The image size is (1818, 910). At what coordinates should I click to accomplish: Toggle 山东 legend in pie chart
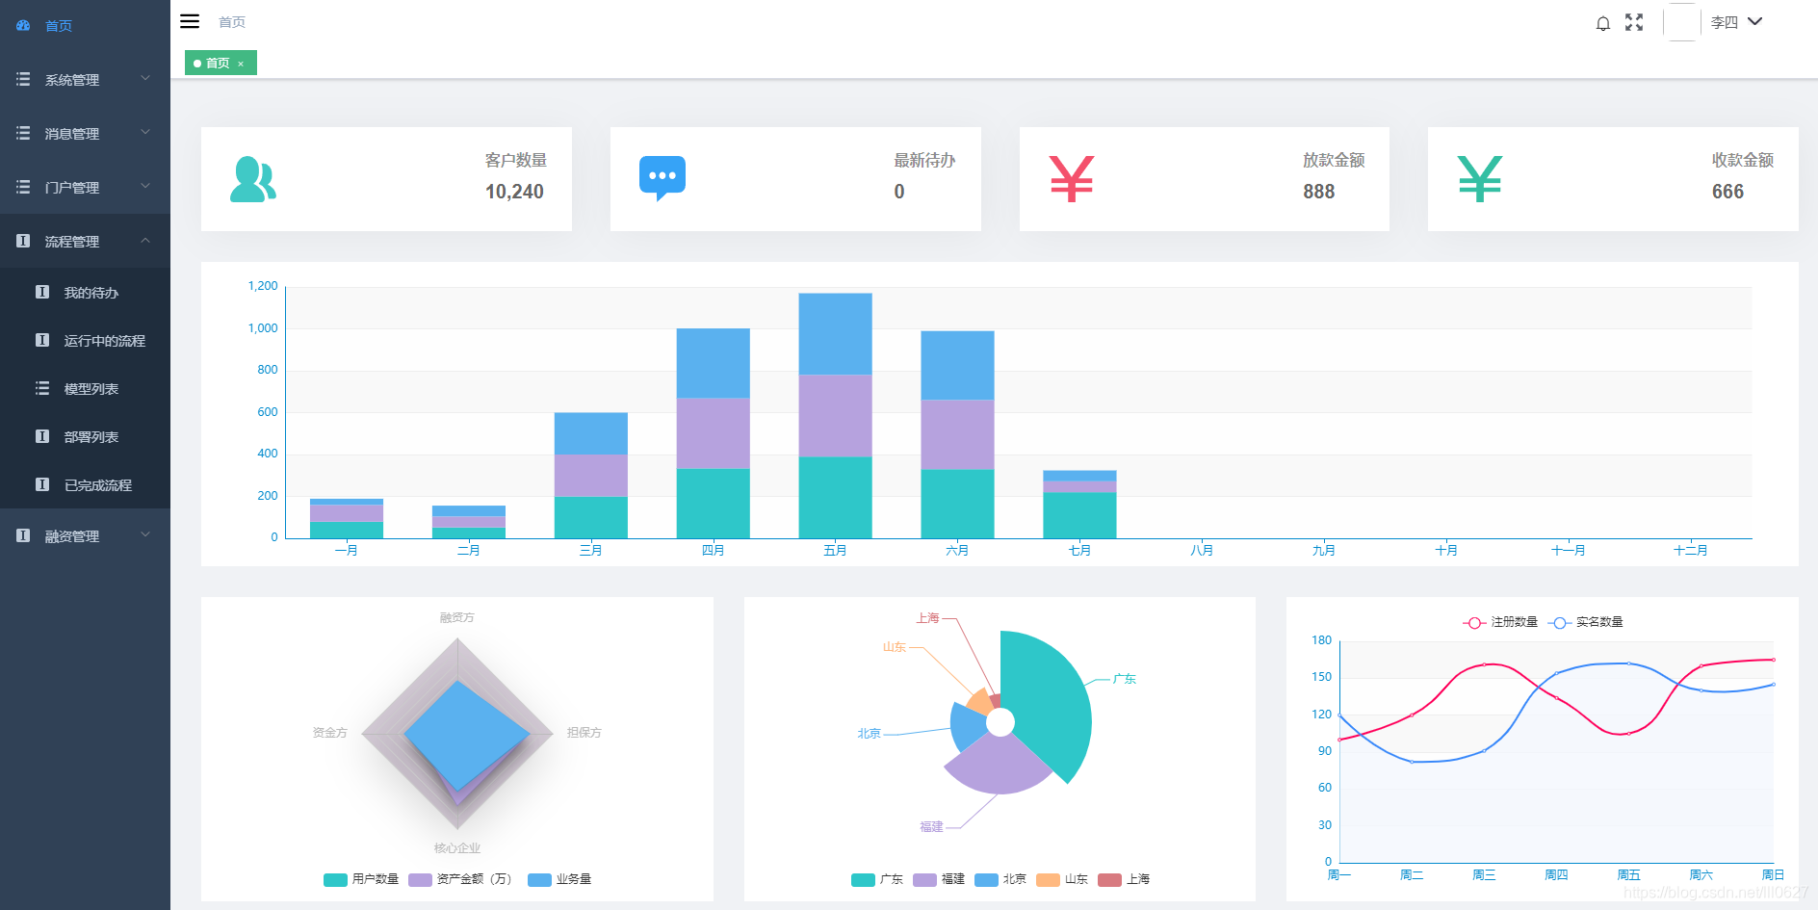[x=1062, y=879]
